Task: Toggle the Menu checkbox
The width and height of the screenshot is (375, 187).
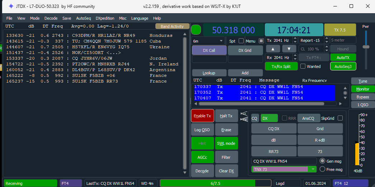Action: pos(261,41)
